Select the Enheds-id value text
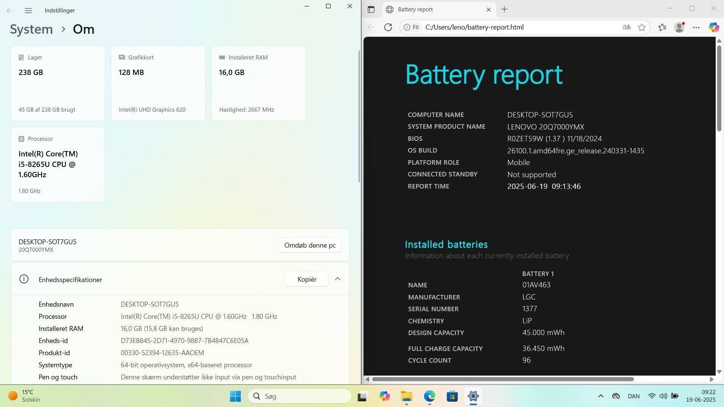The image size is (724, 407). tap(184, 341)
